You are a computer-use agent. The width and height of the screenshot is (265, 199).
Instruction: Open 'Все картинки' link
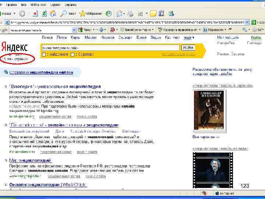pos(205,137)
